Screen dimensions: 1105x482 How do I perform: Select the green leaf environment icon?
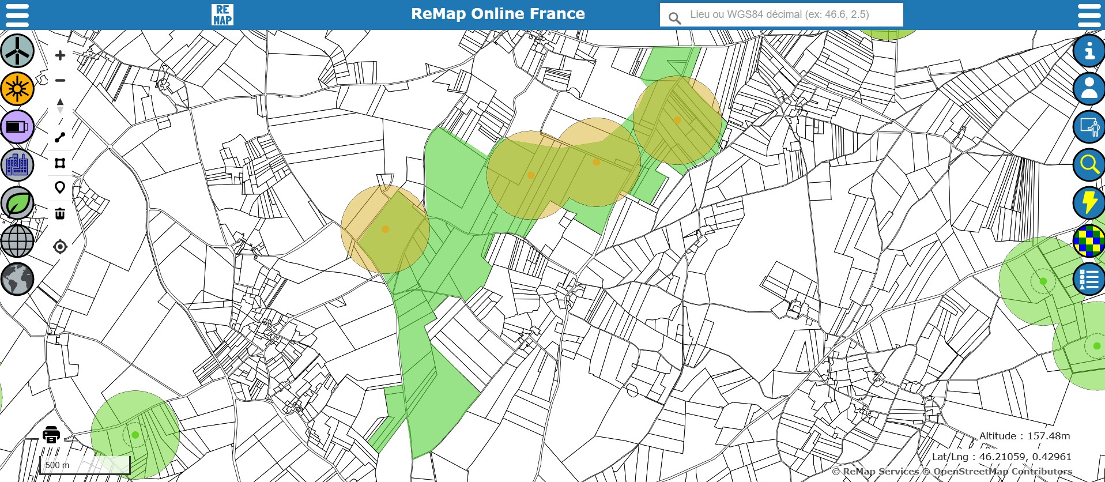[17, 203]
